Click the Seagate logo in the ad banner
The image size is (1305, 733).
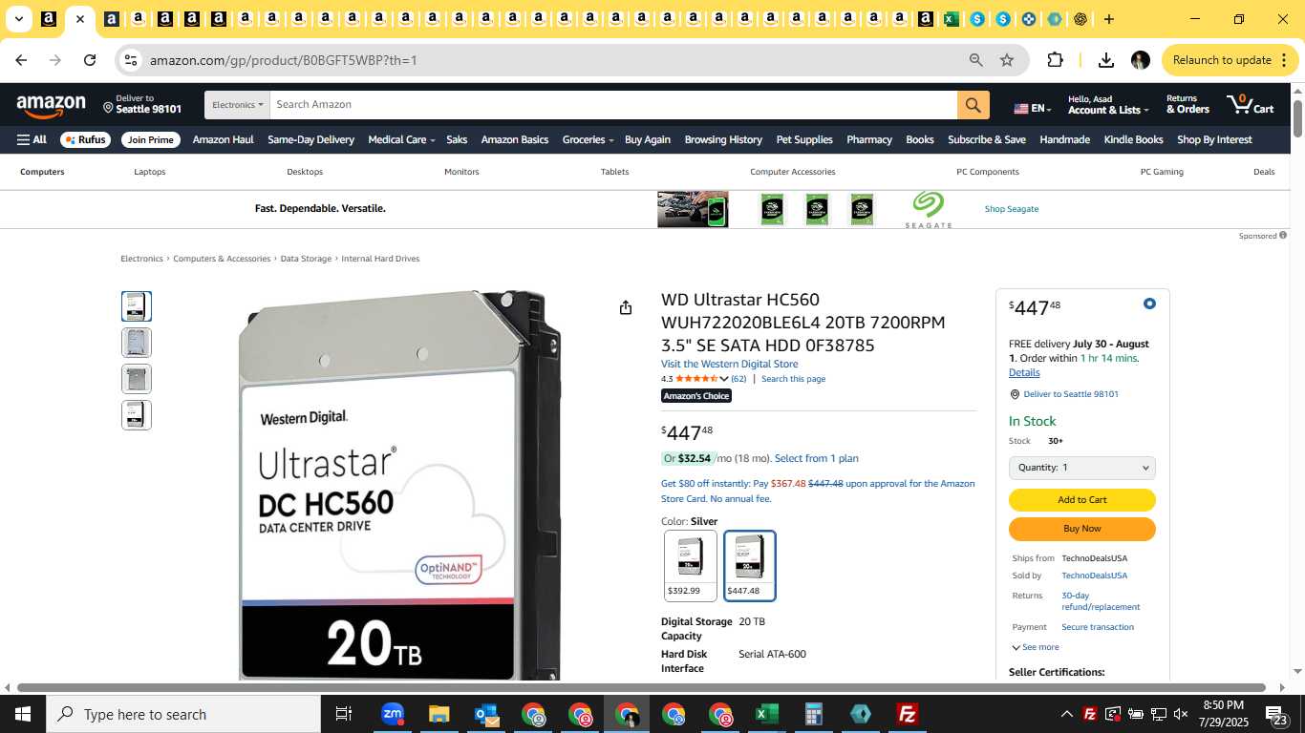point(929,209)
